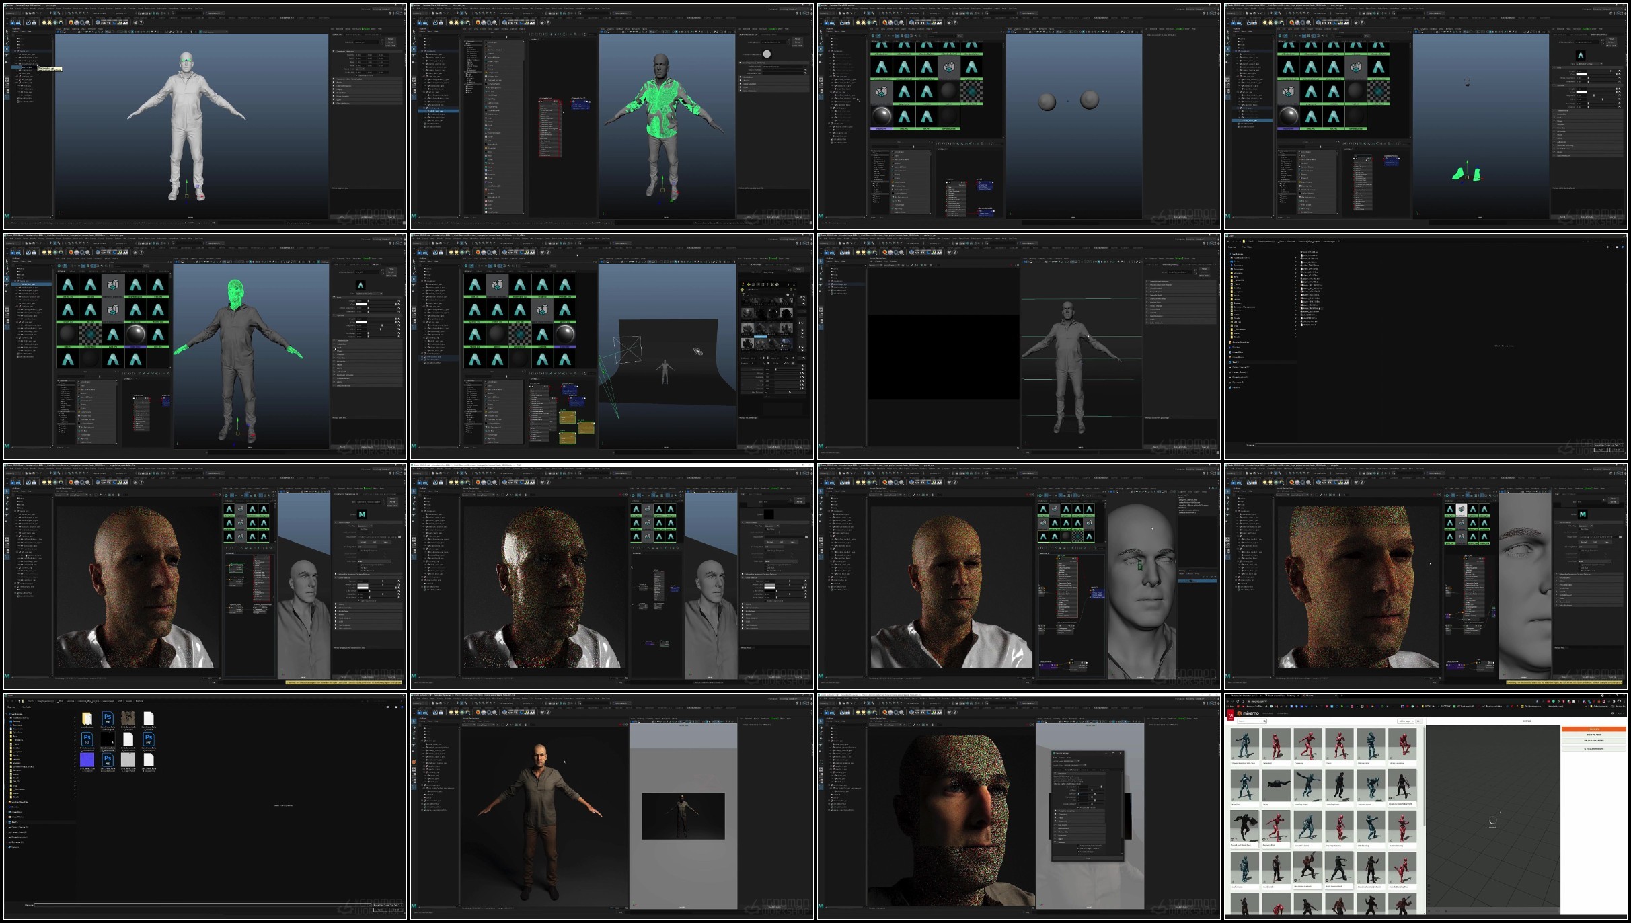
Task: Open the Render Using dropdown in Render Settings
Action: coord(1075,765)
